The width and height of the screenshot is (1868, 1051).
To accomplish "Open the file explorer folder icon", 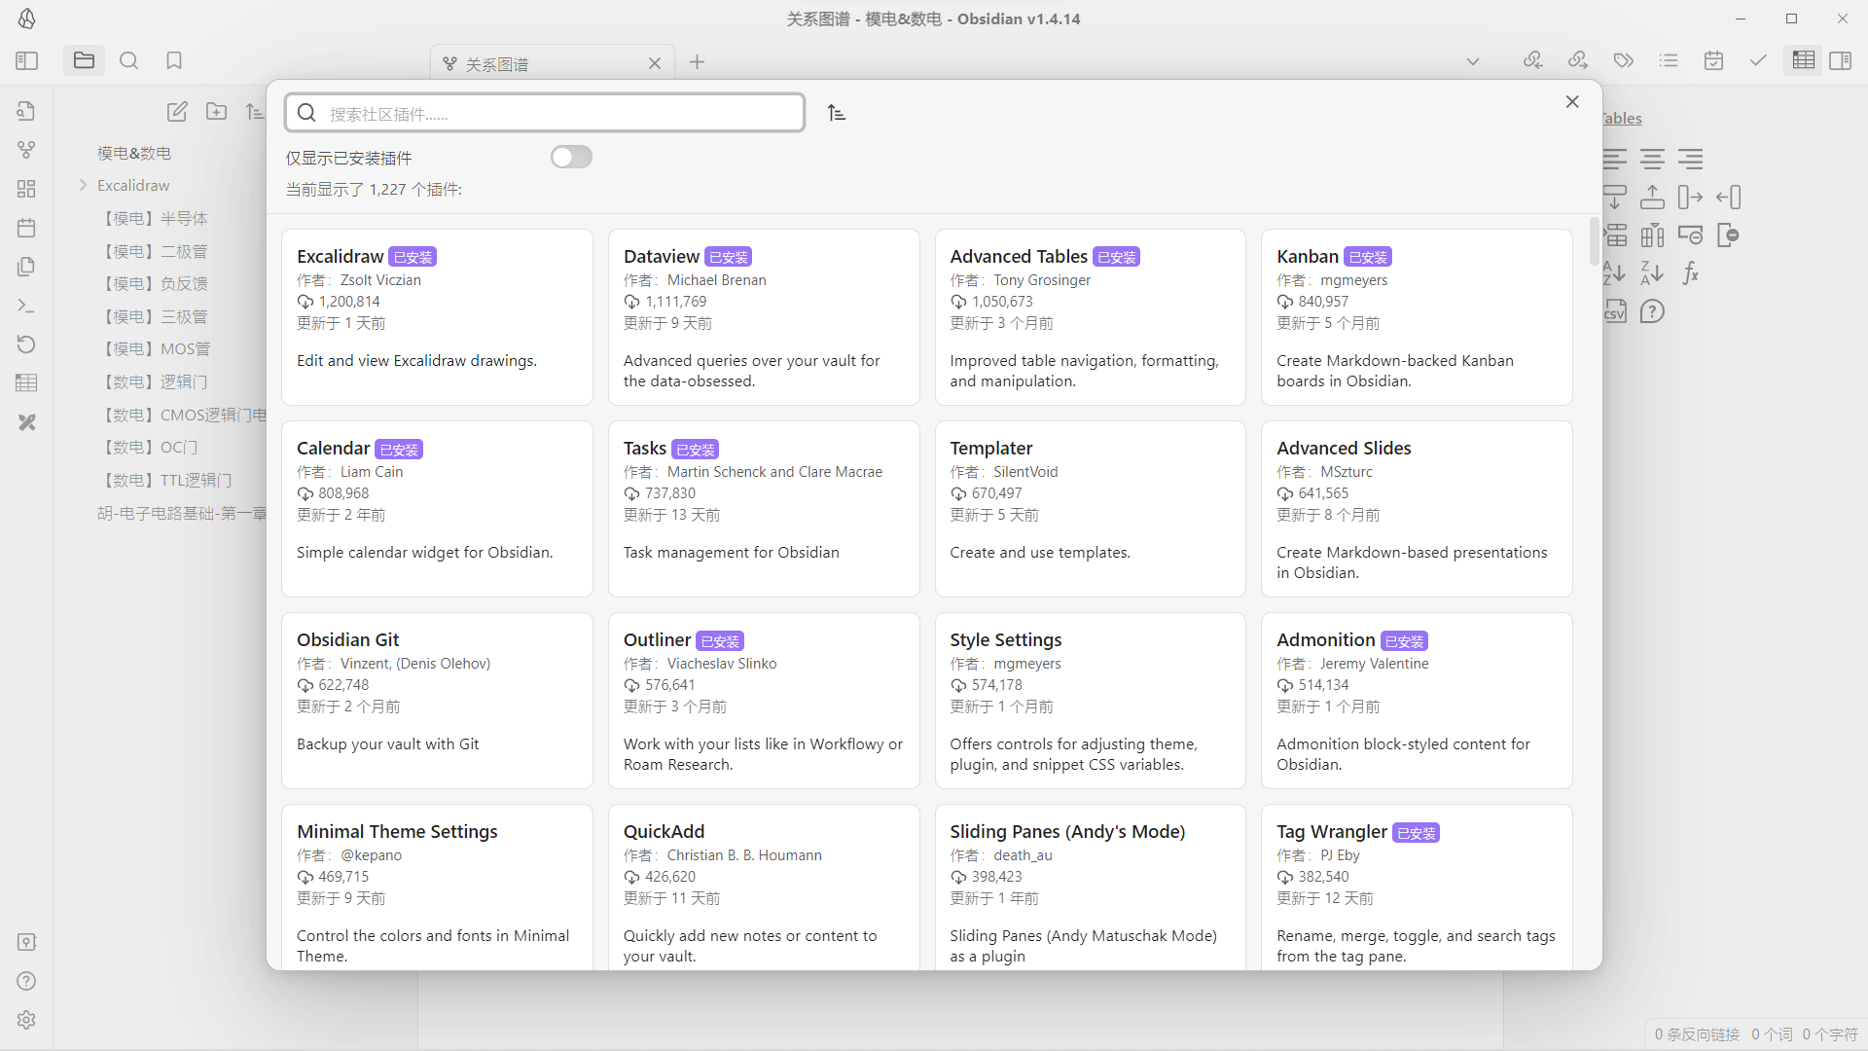I will (85, 60).
